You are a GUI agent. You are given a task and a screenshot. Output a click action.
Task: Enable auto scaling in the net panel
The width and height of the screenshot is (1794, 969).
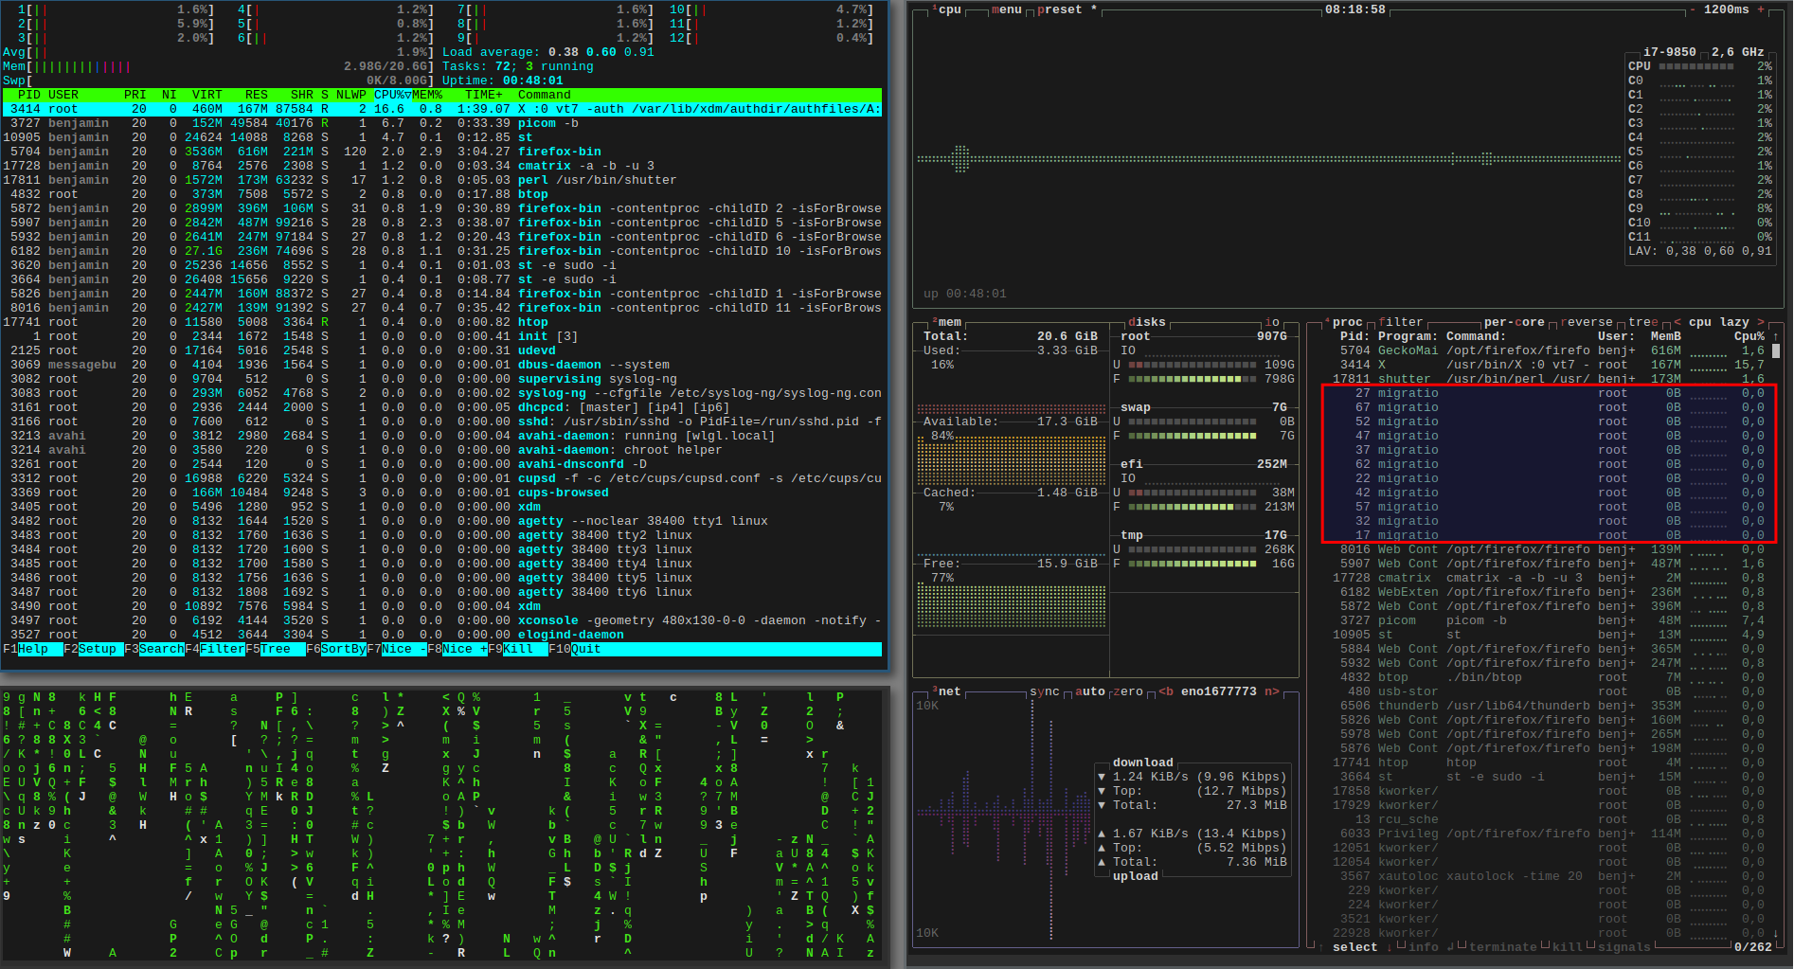point(1090,691)
